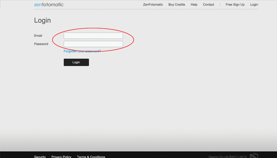Click the Login link in top navigation
Image resolution: width=277 pixels, height=158 pixels.
pyautogui.click(x=254, y=5)
